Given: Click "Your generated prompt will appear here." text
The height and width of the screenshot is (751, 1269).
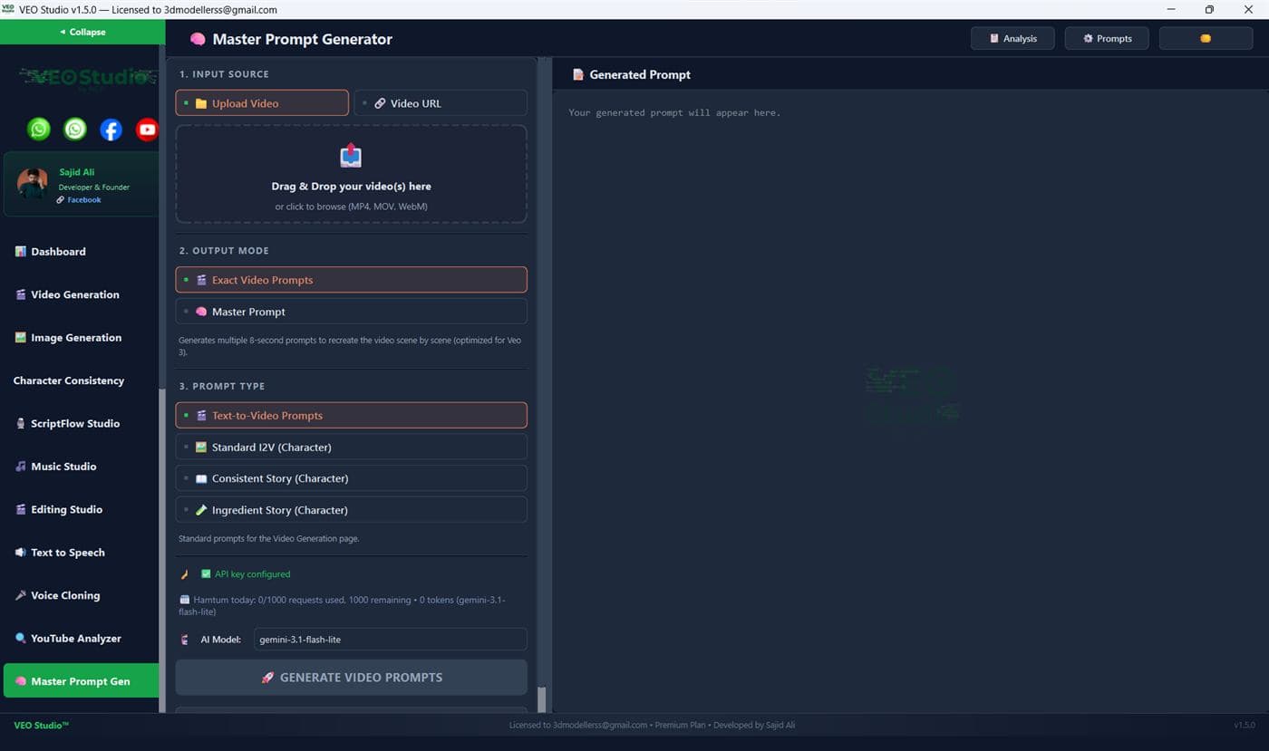Looking at the screenshot, I should tap(674, 113).
